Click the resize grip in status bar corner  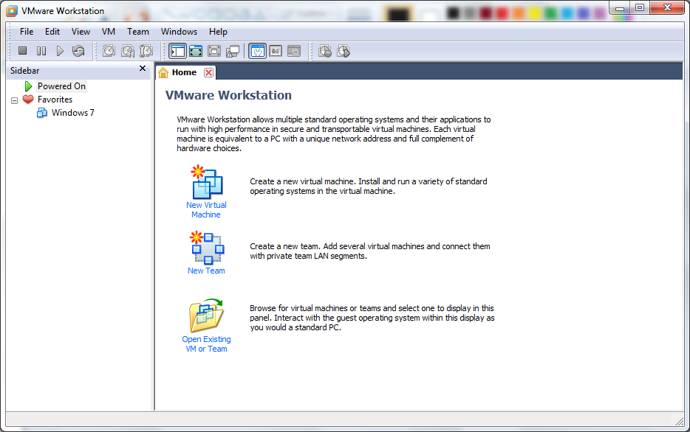pyautogui.click(x=679, y=421)
